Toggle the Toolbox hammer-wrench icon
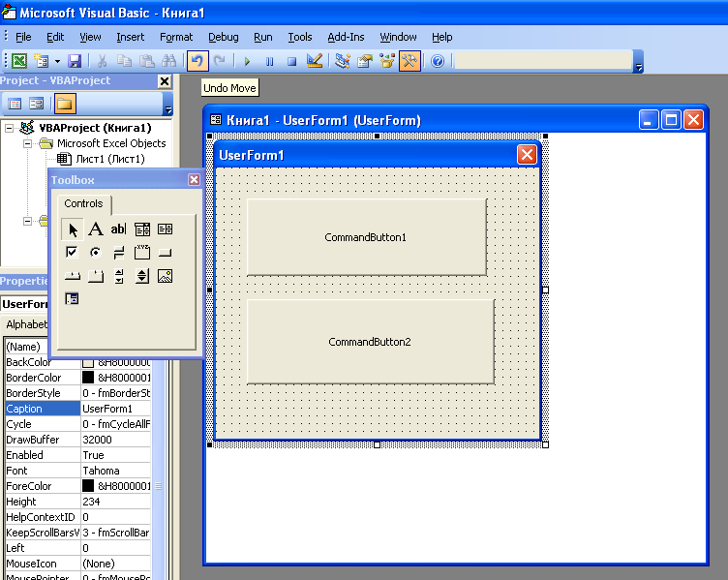 click(x=409, y=61)
